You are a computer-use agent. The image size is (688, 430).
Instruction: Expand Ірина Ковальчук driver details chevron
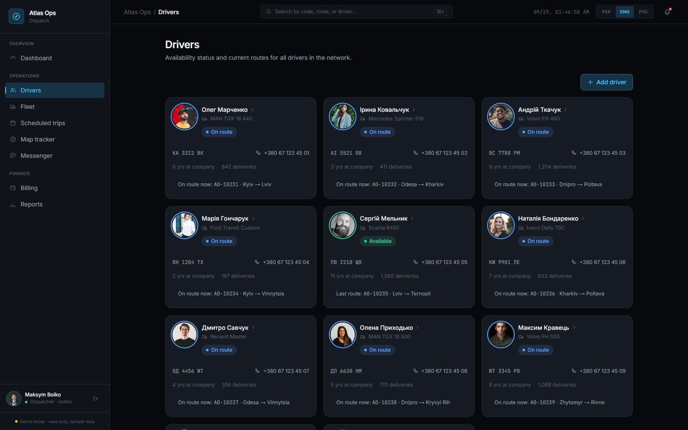(414, 110)
